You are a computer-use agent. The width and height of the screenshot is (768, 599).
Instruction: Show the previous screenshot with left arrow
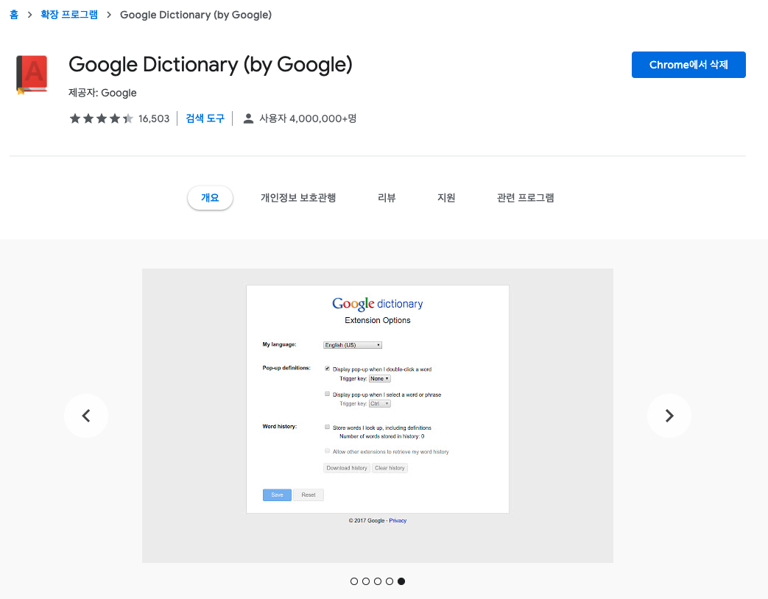(x=86, y=416)
